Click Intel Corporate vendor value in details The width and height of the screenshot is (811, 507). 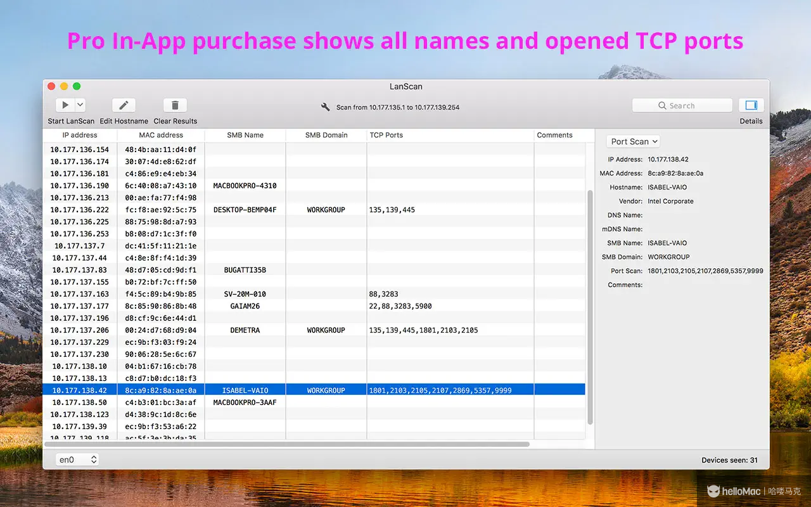pyautogui.click(x=670, y=201)
